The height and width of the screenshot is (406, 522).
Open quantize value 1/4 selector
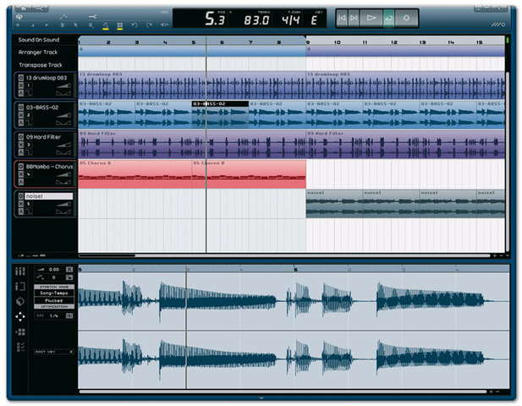click(x=54, y=315)
